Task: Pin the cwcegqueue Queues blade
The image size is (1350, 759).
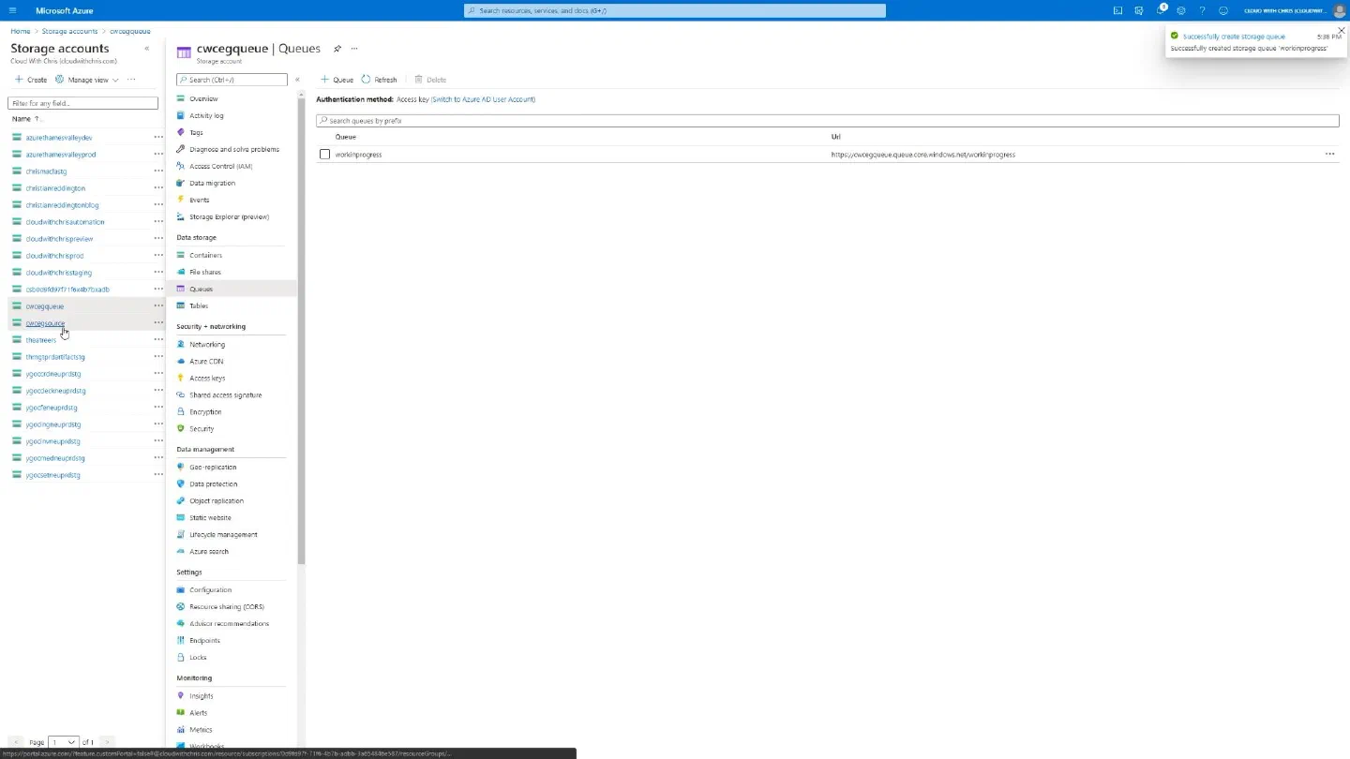Action: pyautogui.click(x=337, y=49)
